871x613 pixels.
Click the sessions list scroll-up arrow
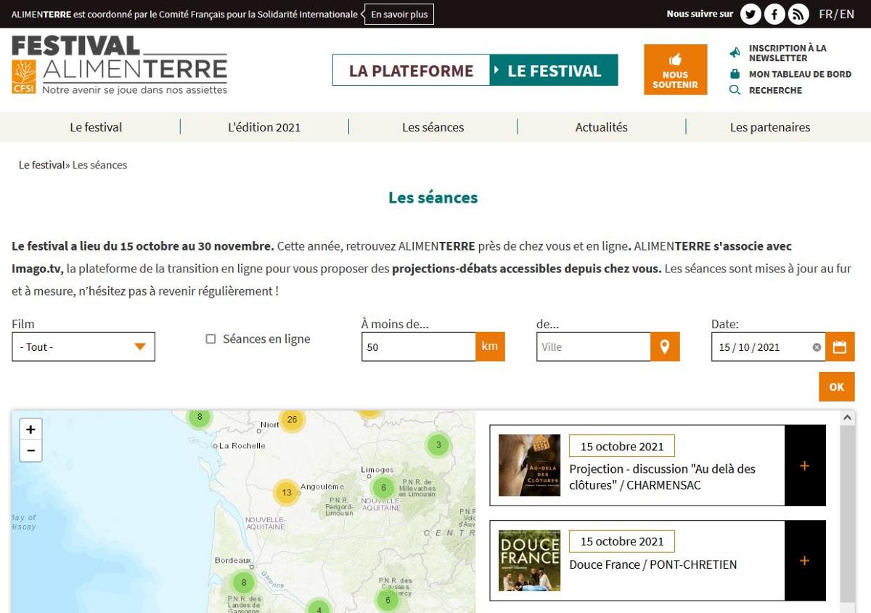(847, 418)
